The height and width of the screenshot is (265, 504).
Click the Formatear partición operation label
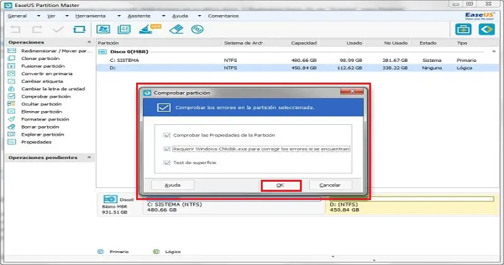(x=45, y=119)
